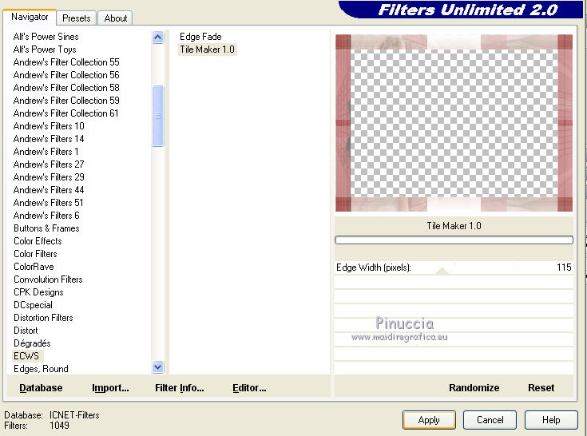Open the Andrew's Filters 6 category
The height and width of the screenshot is (436, 587).
tap(46, 215)
